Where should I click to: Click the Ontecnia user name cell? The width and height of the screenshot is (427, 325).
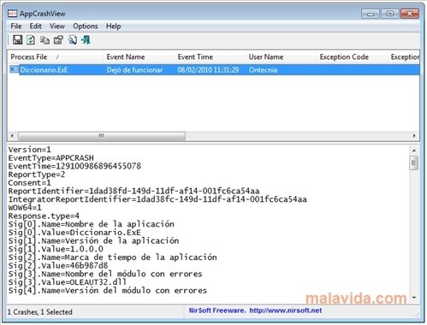(263, 70)
